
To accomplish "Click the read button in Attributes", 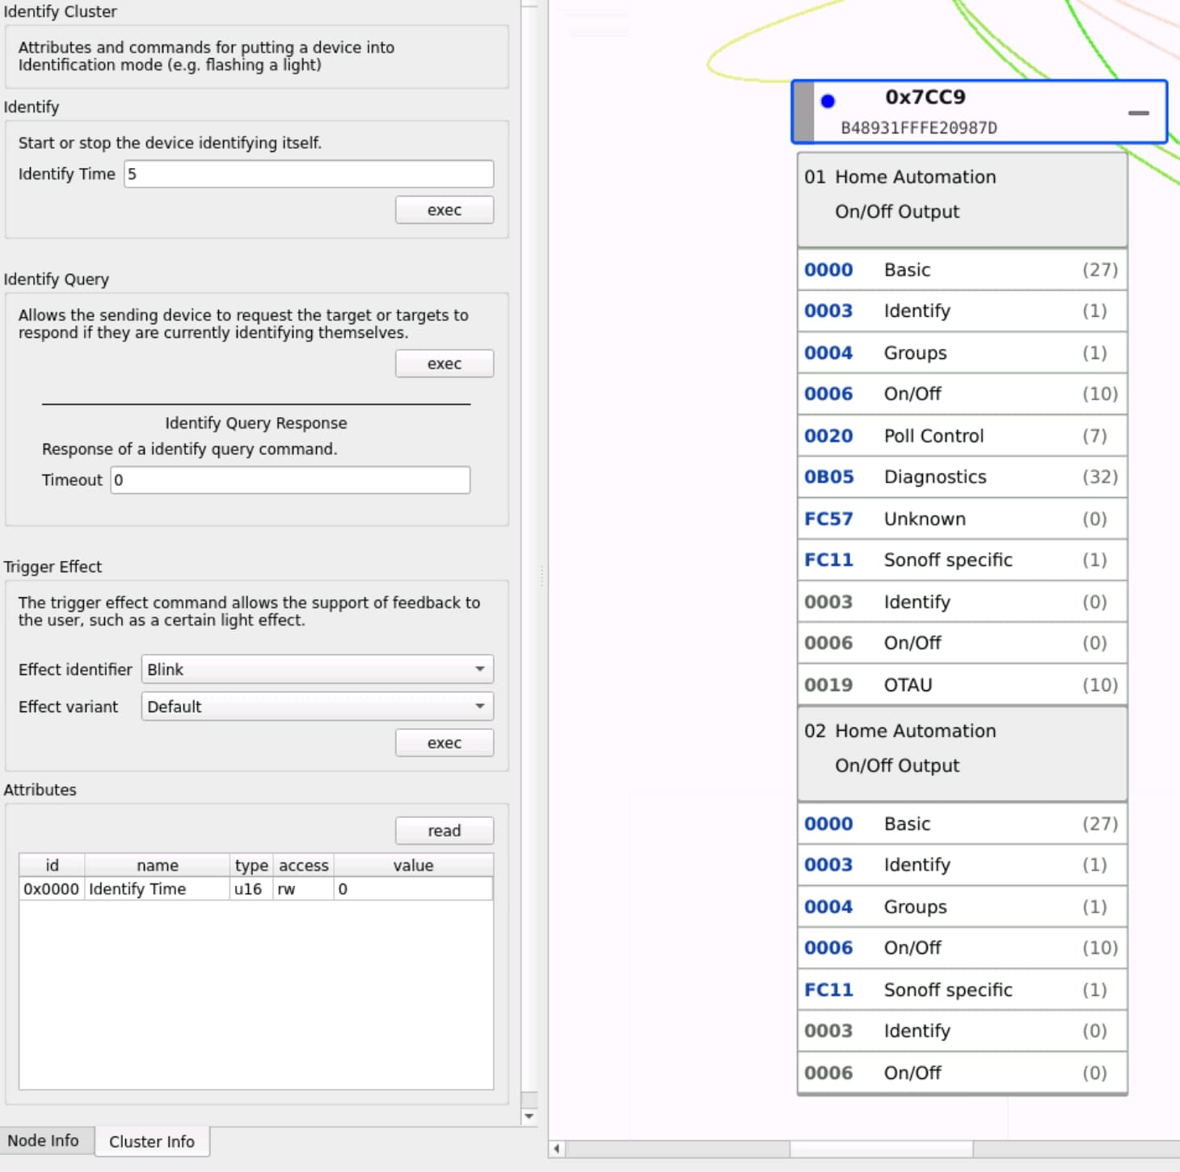I will pos(444,831).
